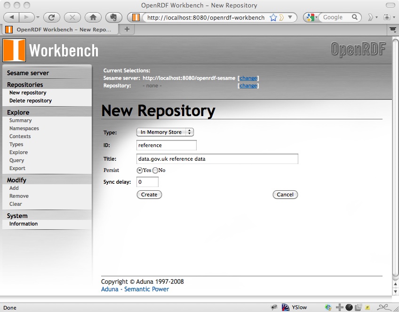Click the Add item under Modify
This screenshot has height=312, width=399.
pos(14,188)
